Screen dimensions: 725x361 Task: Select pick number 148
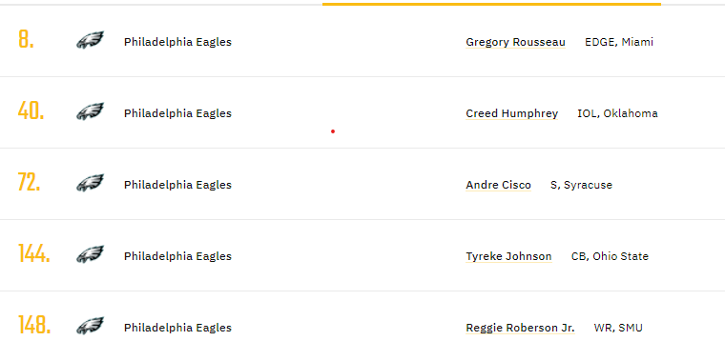tap(34, 325)
